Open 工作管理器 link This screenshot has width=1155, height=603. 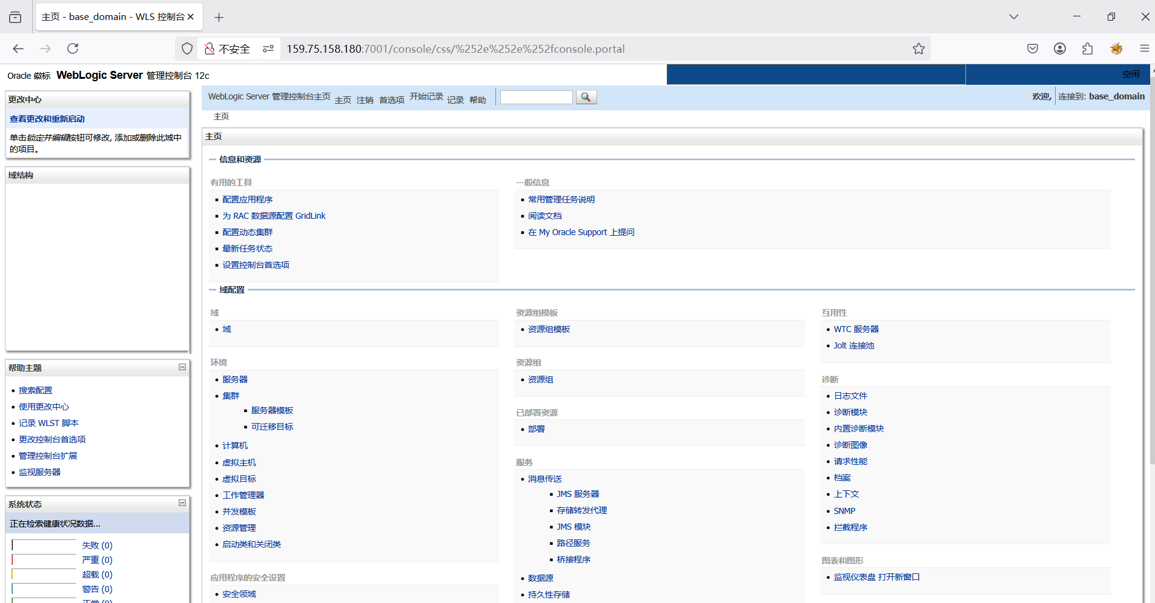243,495
